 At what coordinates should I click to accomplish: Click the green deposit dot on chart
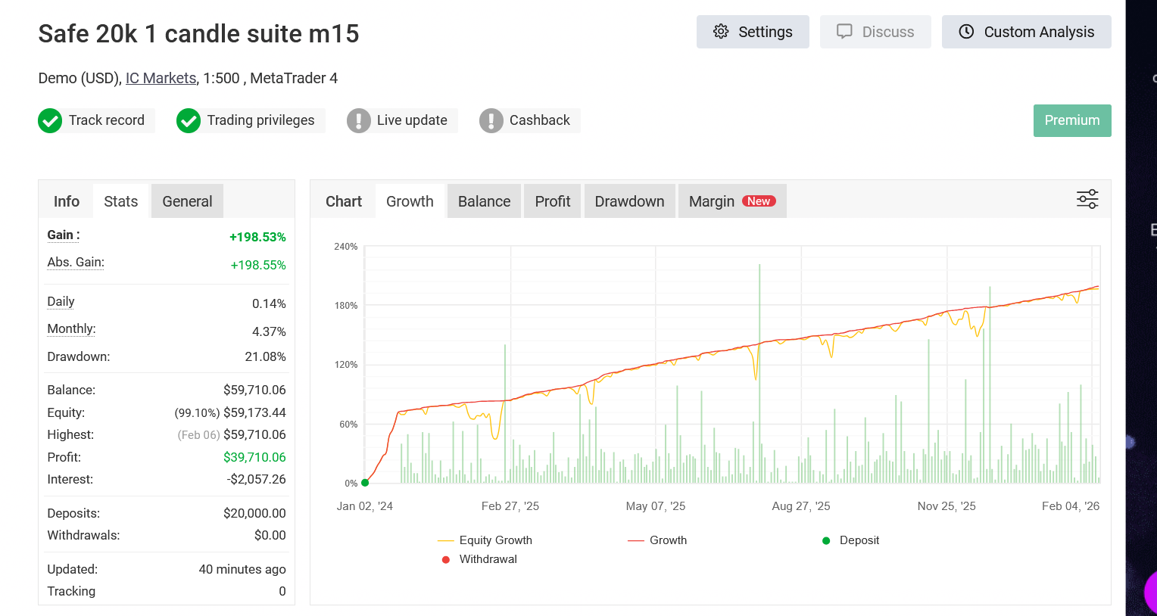click(x=365, y=483)
